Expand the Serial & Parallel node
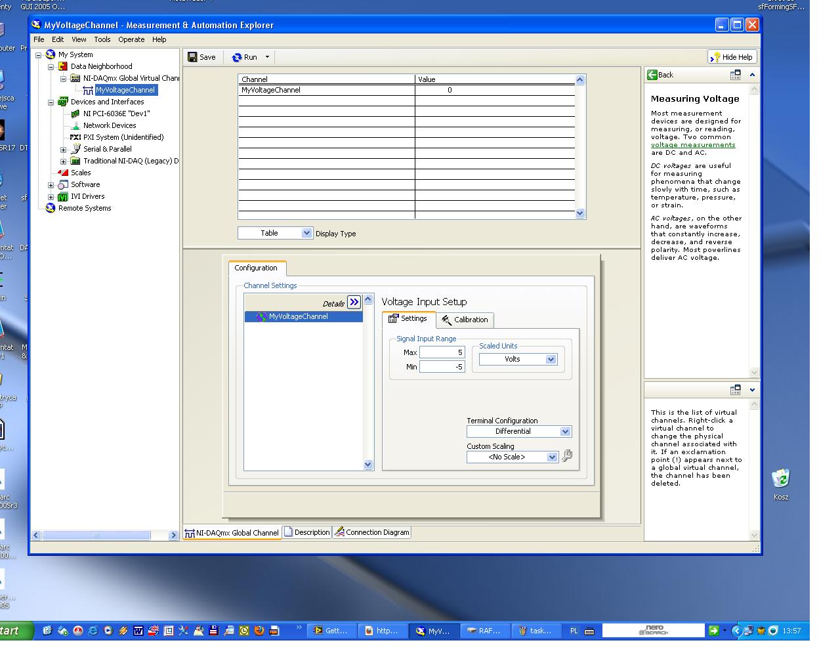This screenshot has height=672, width=840. pyautogui.click(x=64, y=150)
